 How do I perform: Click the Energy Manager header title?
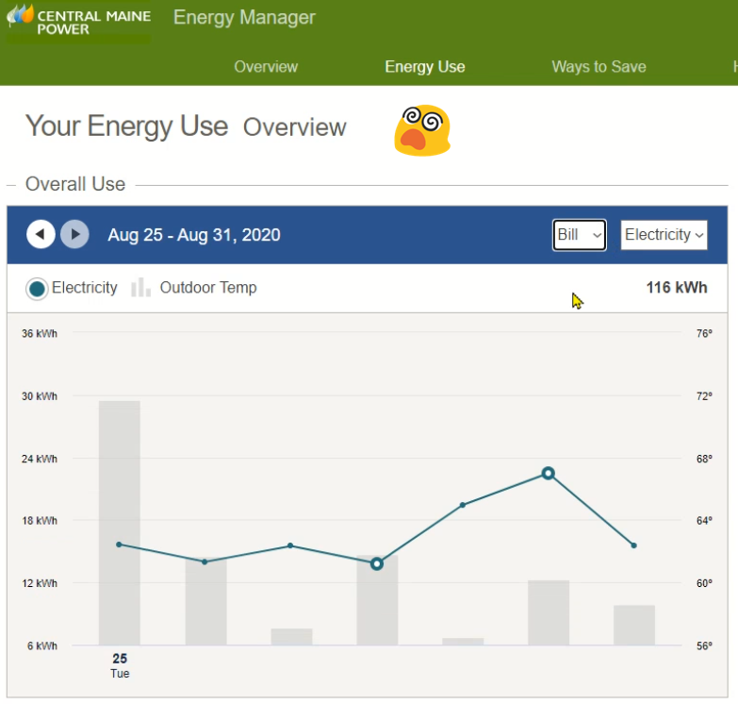point(244,18)
